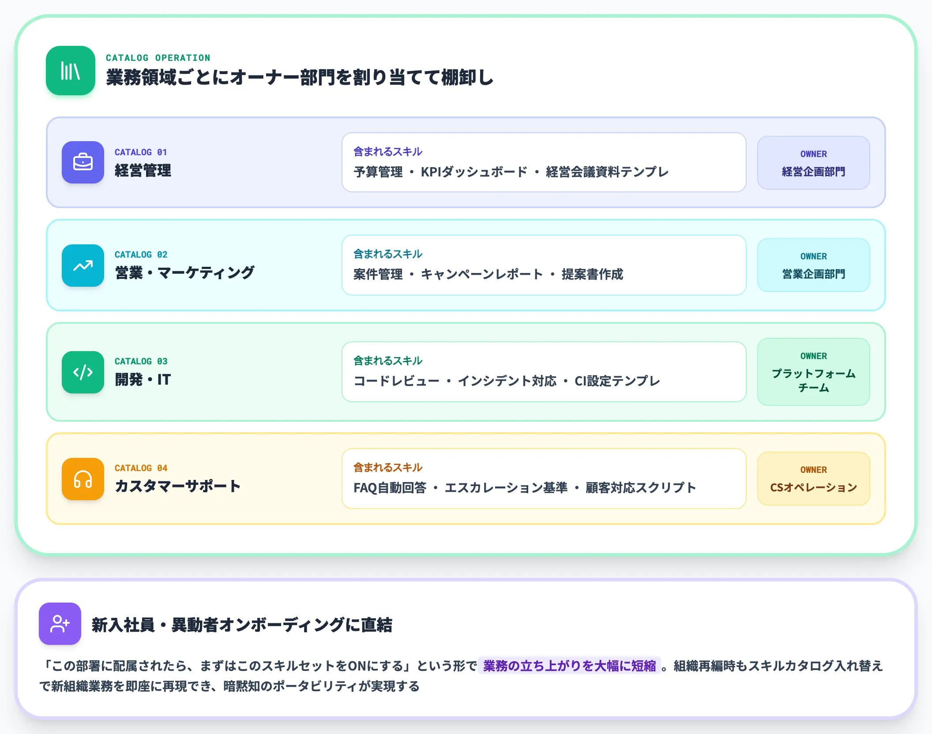The height and width of the screenshot is (734, 932).
Task: Select the 経営企画部門 owner badge
Action: click(x=813, y=163)
